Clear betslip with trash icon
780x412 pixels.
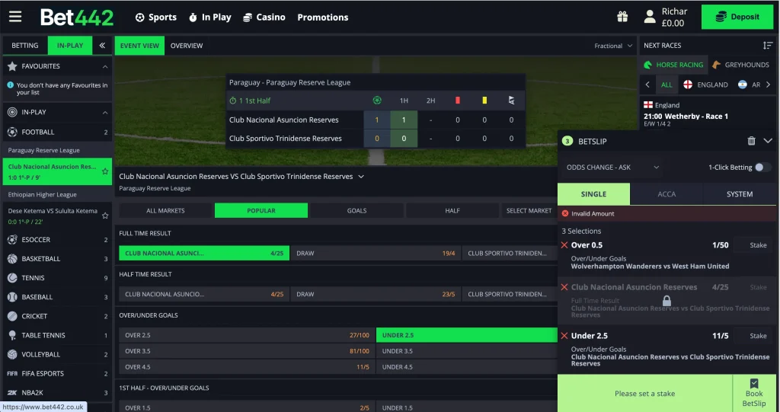(x=751, y=142)
